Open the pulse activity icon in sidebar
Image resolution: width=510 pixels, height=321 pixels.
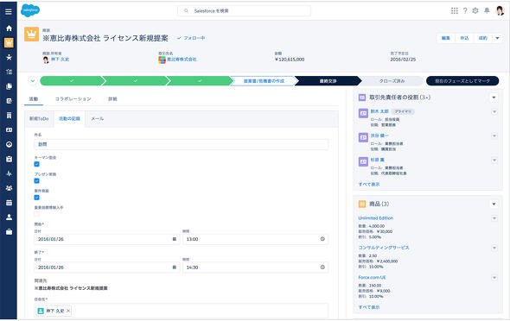(x=9, y=173)
